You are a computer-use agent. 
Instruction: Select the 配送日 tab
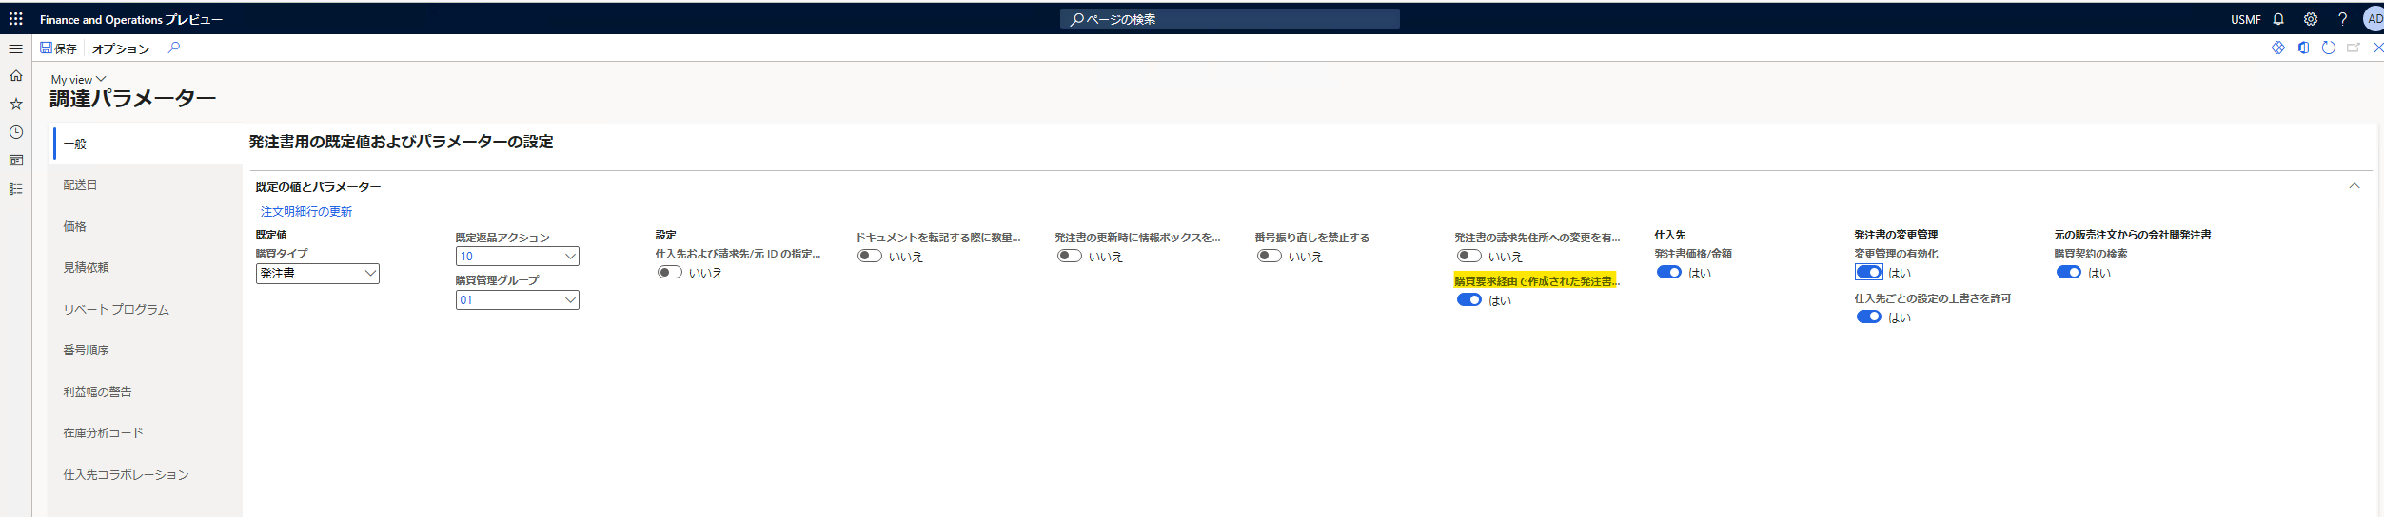[81, 184]
